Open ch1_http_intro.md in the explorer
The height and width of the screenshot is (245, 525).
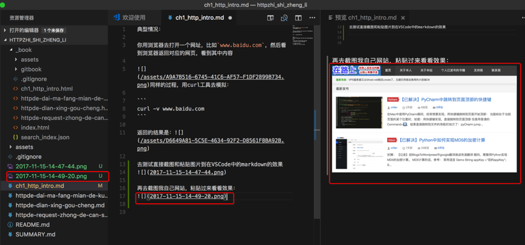(x=40, y=186)
